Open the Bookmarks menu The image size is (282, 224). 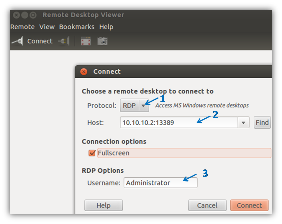tap(77, 27)
